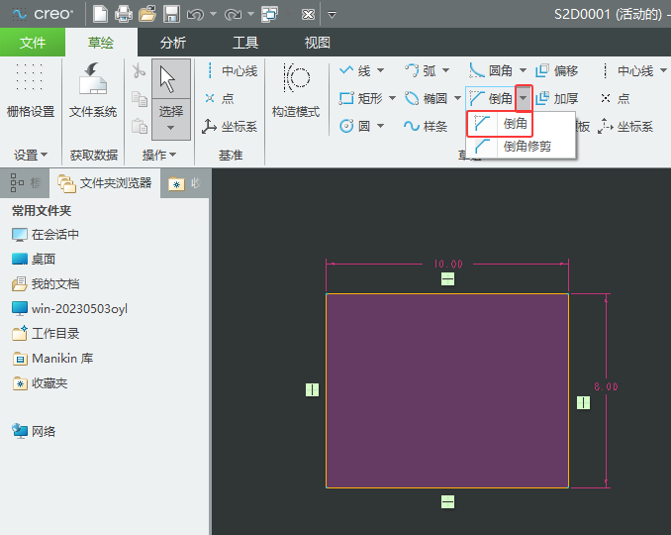Expand the 矩形 dropdown arrow
This screenshot has width=671, height=535.
click(392, 98)
